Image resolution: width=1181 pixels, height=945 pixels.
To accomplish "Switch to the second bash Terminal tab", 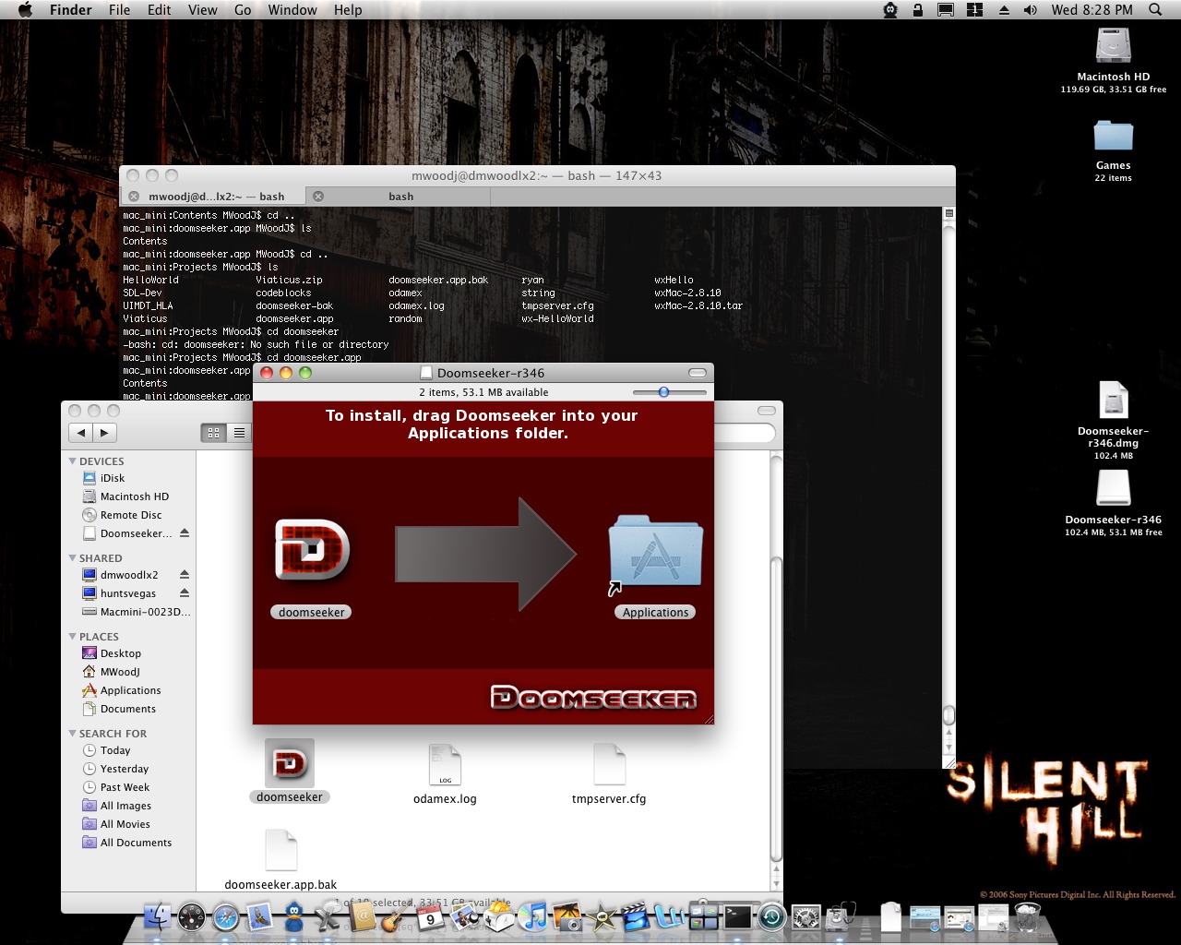I will pos(400,197).
